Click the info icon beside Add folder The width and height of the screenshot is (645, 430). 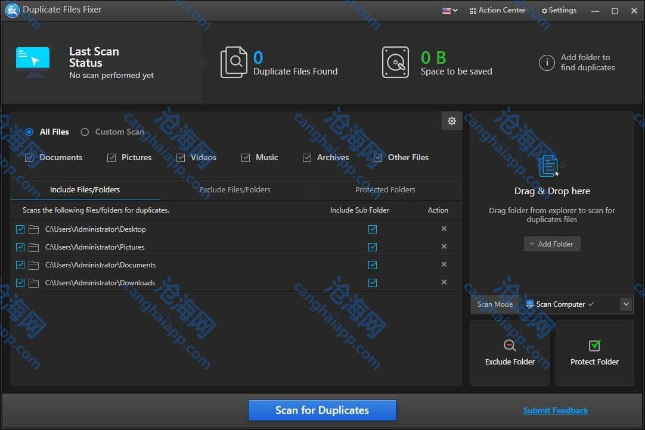coord(547,63)
